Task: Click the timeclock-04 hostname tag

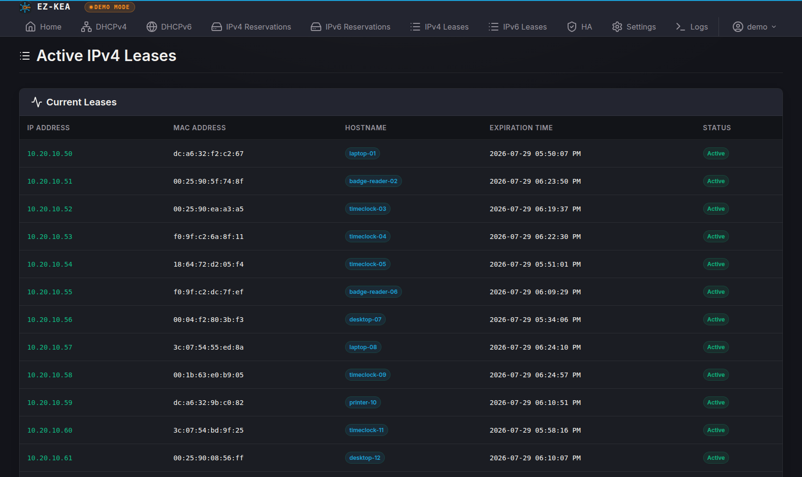Action: point(368,237)
